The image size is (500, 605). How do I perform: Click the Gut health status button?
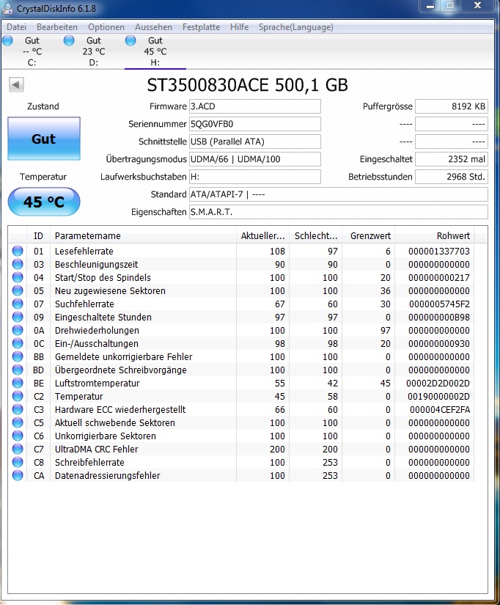pyautogui.click(x=44, y=139)
